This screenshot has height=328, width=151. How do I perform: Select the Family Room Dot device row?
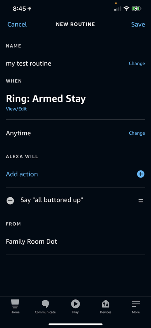(75, 242)
